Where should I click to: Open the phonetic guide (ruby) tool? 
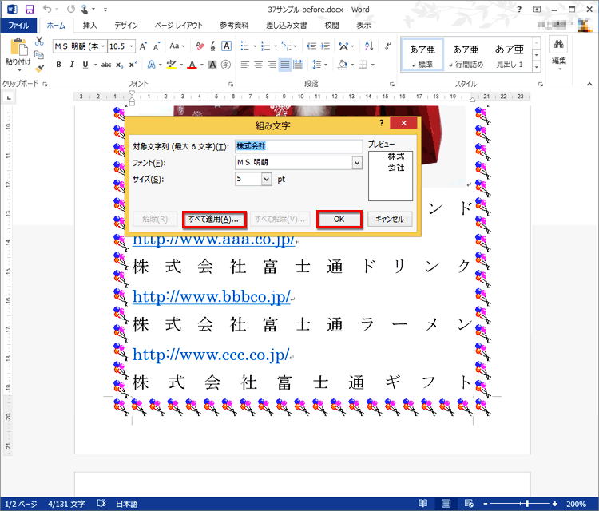(213, 46)
